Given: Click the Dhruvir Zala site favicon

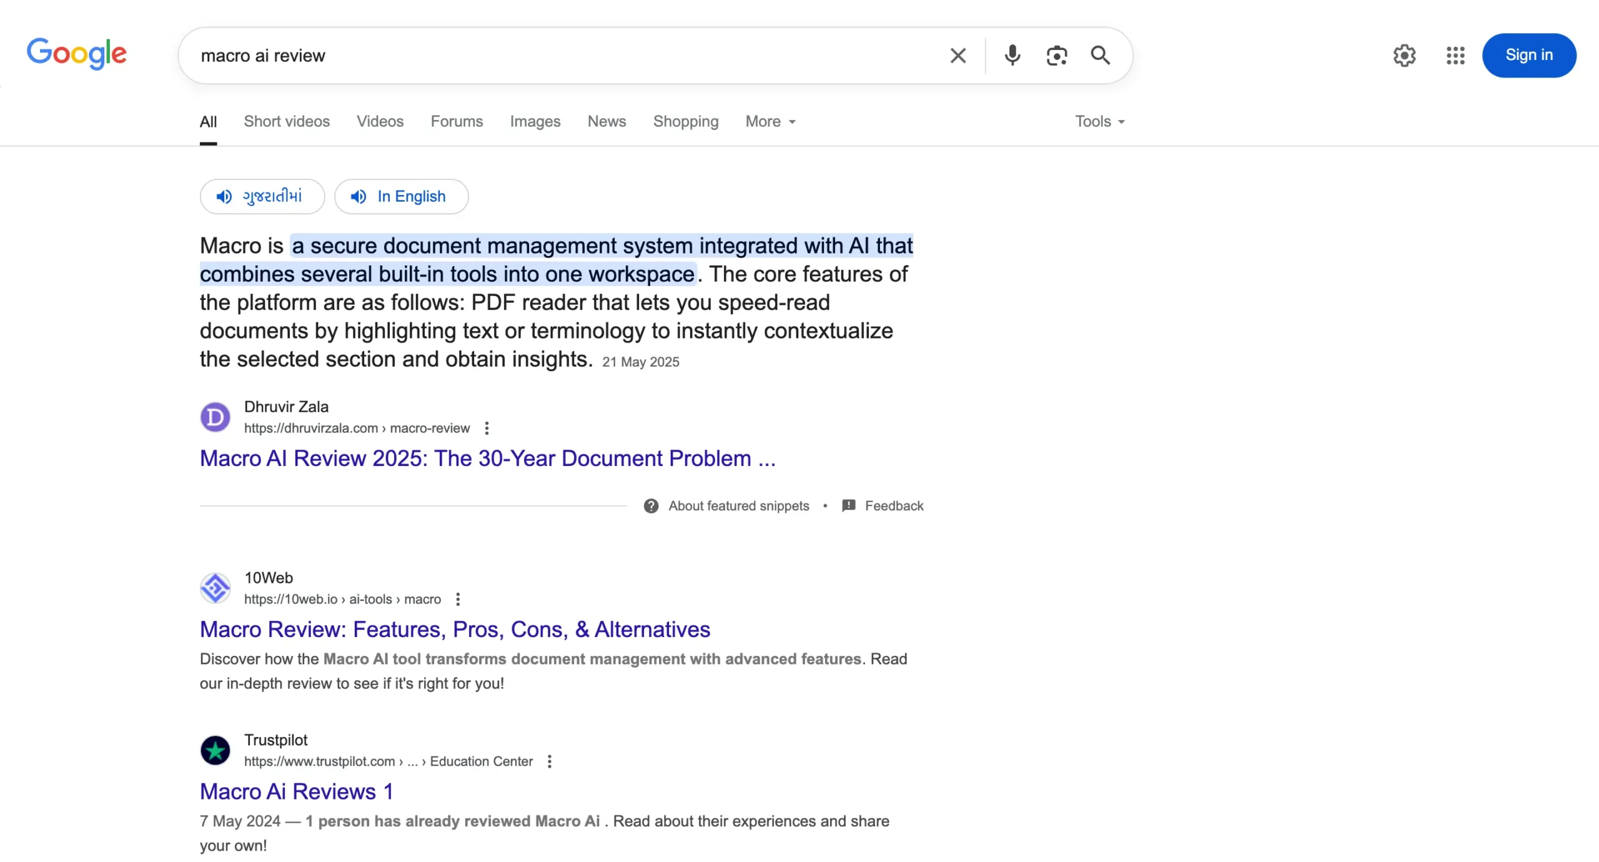Looking at the screenshot, I should tap(215, 417).
